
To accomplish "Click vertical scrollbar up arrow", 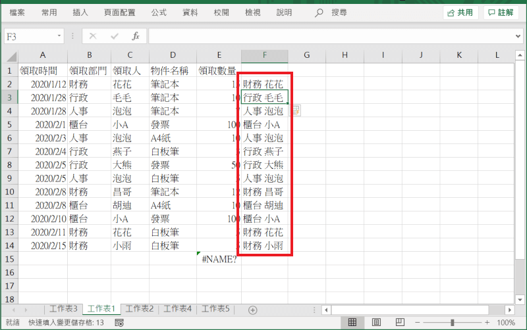I will click(x=520, y=55).
